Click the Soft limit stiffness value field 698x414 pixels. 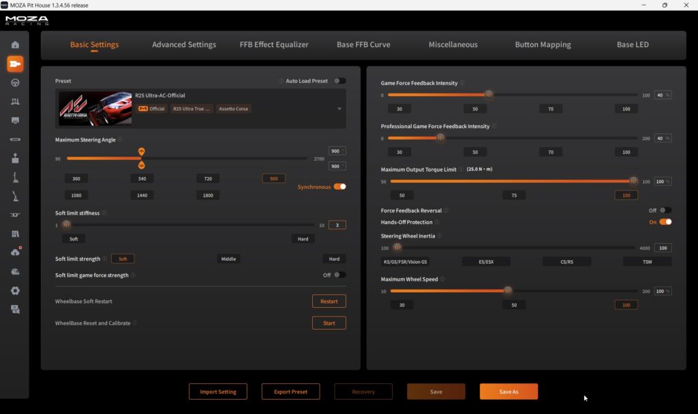tap(337, 225)
